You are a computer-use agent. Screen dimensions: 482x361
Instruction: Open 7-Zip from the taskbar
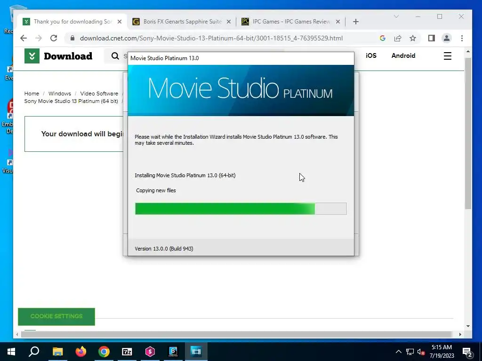[127, 352]
